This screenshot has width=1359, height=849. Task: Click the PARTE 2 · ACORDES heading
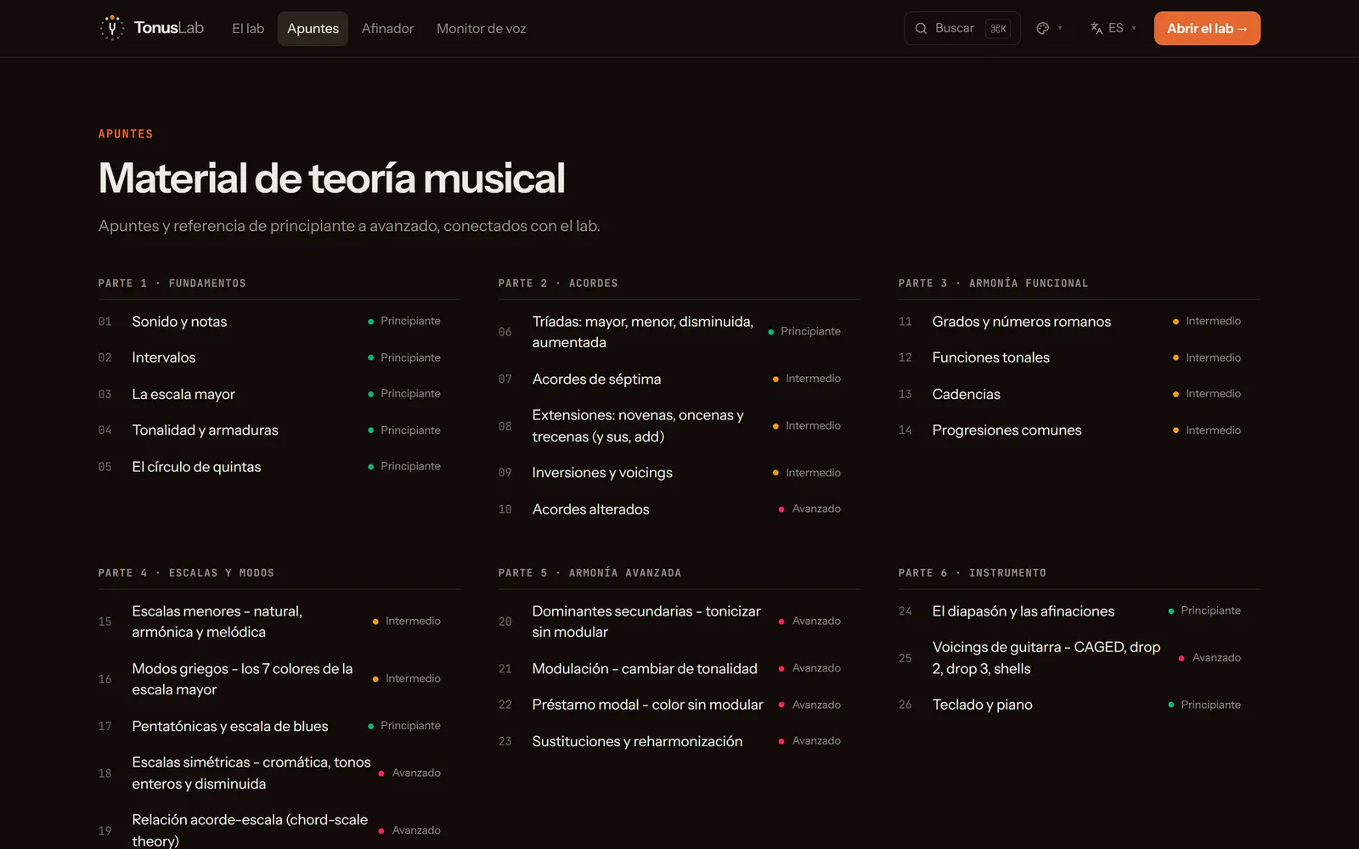558,284
